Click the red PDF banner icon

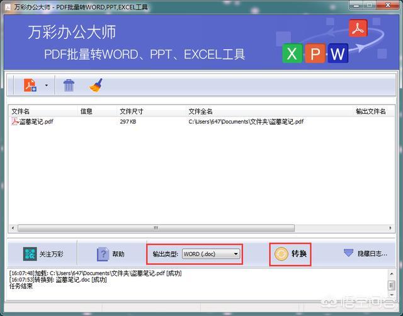pos(358,28)
